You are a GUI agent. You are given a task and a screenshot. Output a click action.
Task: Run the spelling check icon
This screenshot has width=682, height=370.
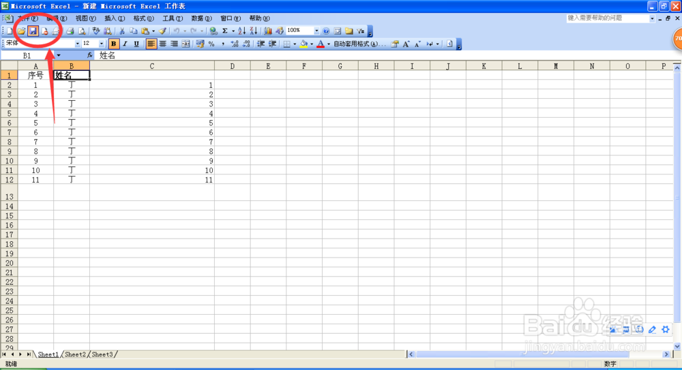click(x=95, y=31)
